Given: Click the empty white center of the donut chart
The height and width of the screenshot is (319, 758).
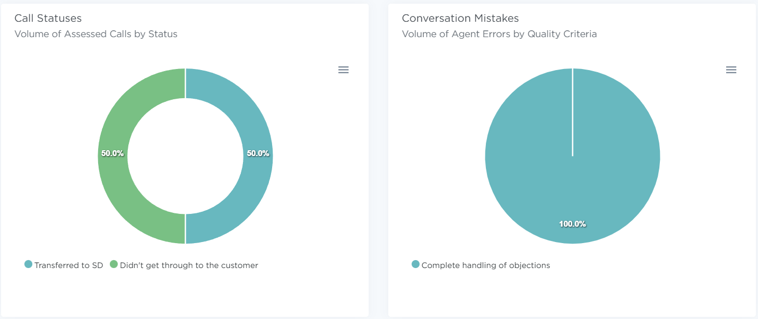Looking at the screenshot, I should (x=185, y=156).
